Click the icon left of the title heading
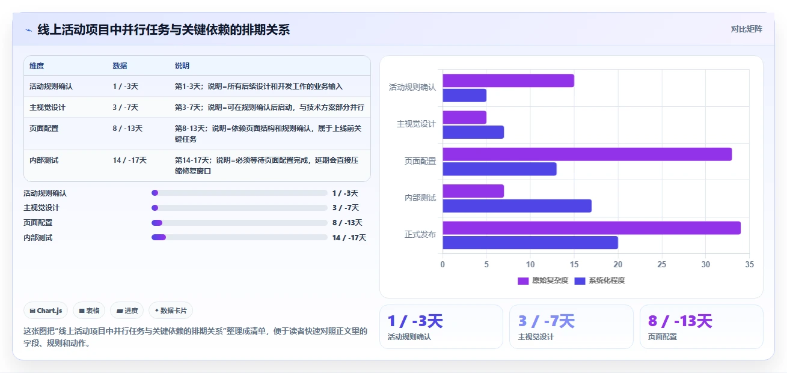The height and width of the screenshot is (373, 787). point(28,30)
